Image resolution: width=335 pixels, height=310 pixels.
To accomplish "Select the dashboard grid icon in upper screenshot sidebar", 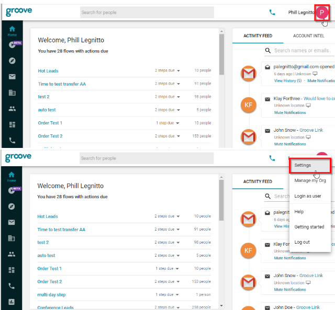I will click(x=12, y=124).
